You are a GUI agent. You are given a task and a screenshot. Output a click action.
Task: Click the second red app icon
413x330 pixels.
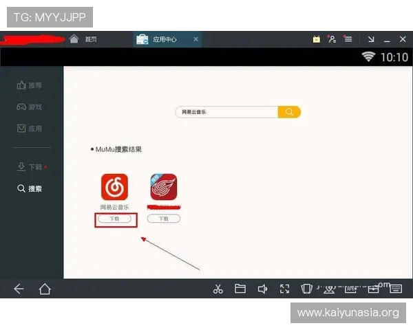tap(164, 187)
